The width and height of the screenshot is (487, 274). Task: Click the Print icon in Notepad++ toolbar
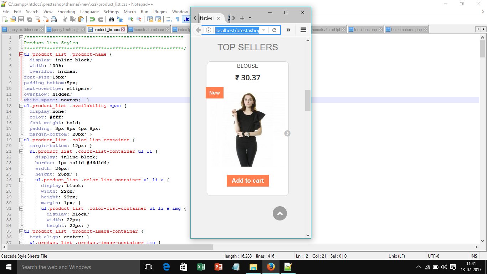click(x=54, y=19)
